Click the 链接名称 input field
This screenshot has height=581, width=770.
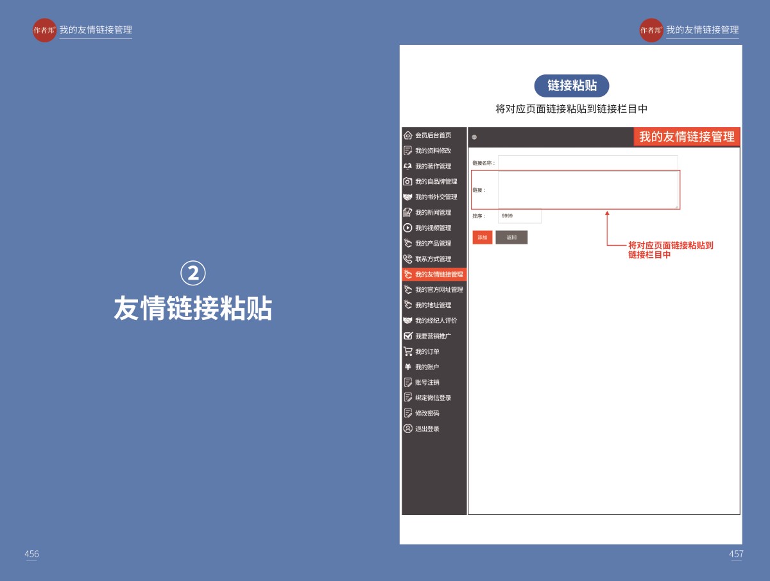[588, 163]
